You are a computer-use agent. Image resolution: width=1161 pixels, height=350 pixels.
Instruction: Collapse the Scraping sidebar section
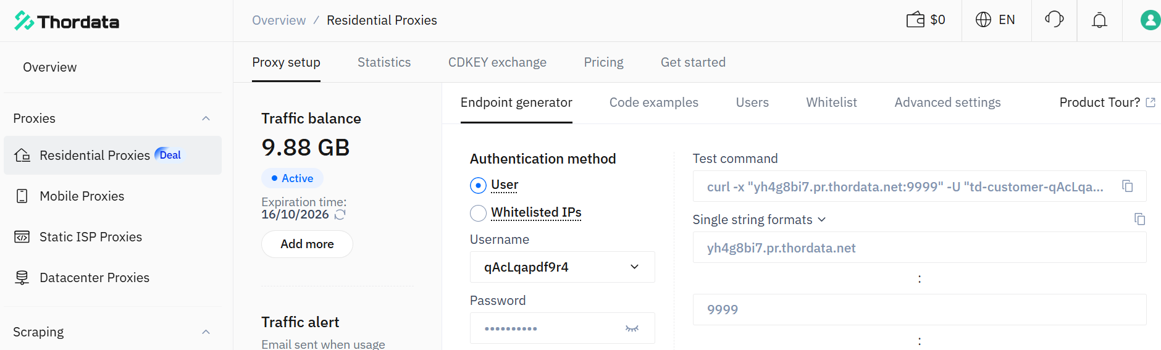206,332
